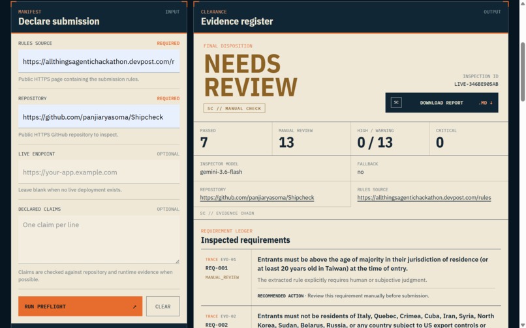Click the MANUAL_REVIEW status under REQ-001
The height and width of the screenshot is (328, 526).
click(x=222, y=277)
